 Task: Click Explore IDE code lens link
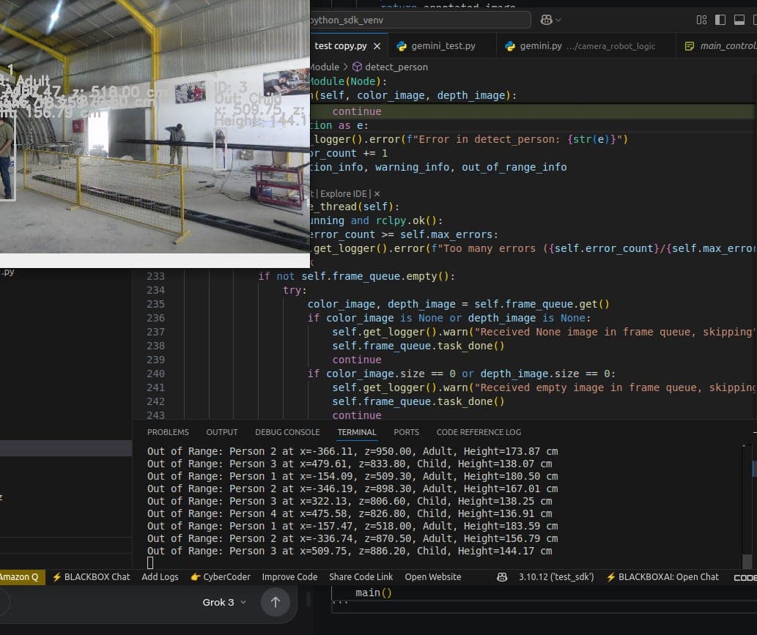tap(343, 193)
